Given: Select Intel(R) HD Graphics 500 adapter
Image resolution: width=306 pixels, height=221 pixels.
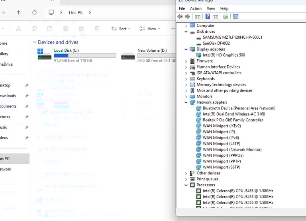Looking at the screenshot, I should tap(224, 55).
